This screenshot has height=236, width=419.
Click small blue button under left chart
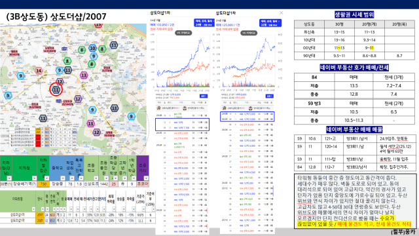pos(204,96)
